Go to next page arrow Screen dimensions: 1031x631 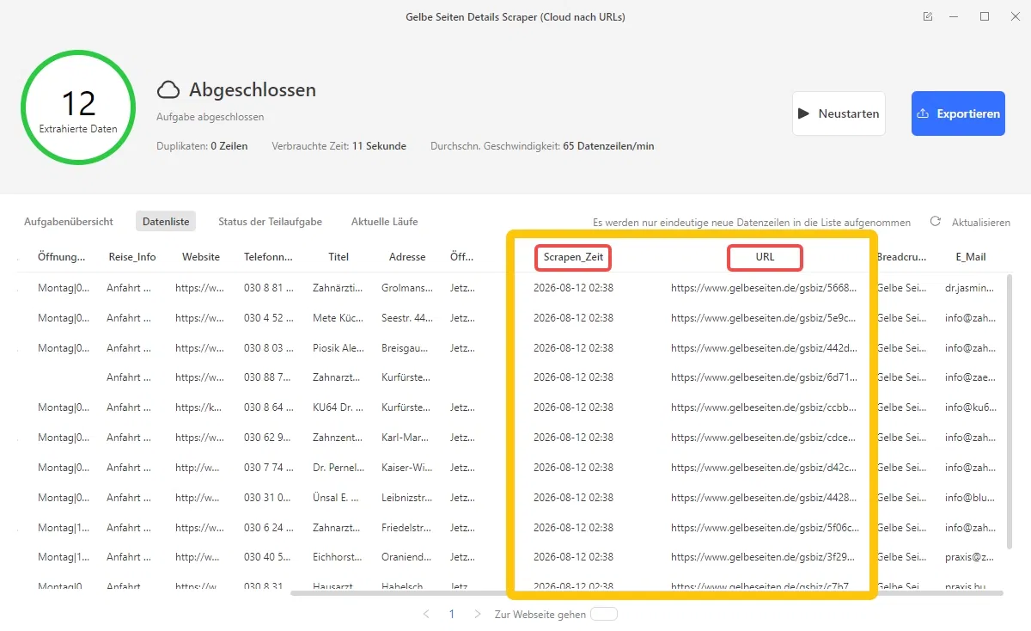pos(478,615)
